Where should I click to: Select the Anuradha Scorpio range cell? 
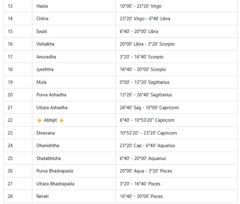point(176,57)
